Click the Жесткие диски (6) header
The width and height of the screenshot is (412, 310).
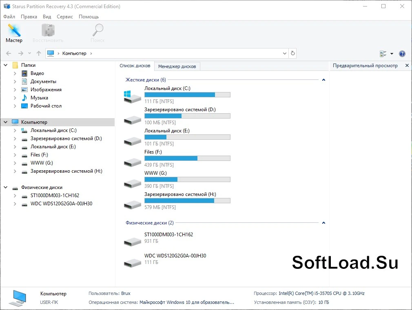tap(146, 80)
